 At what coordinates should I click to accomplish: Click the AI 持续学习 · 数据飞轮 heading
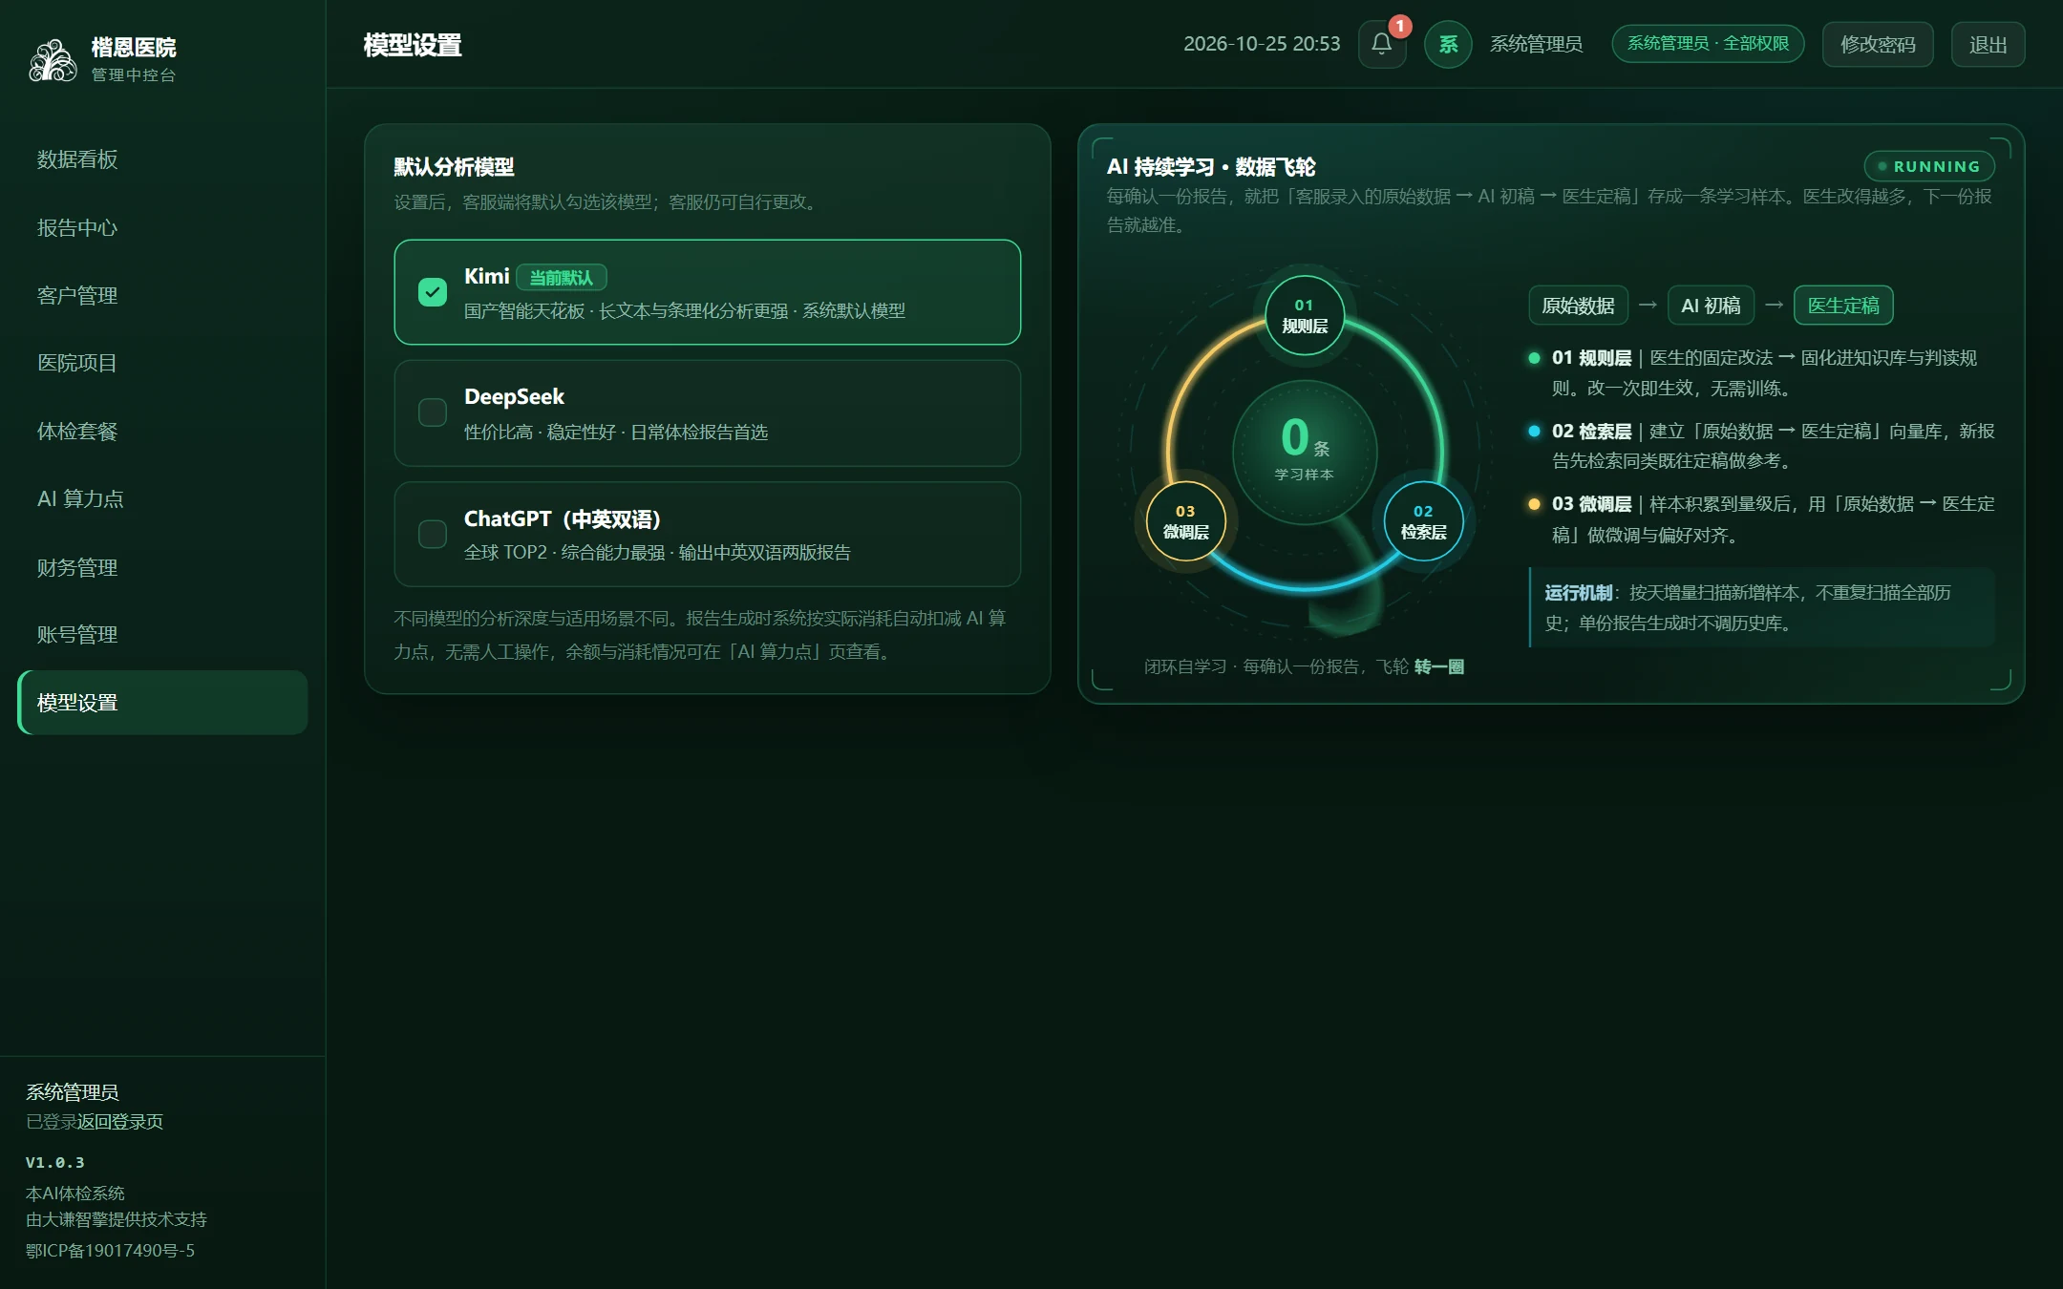click(1211, 167)
